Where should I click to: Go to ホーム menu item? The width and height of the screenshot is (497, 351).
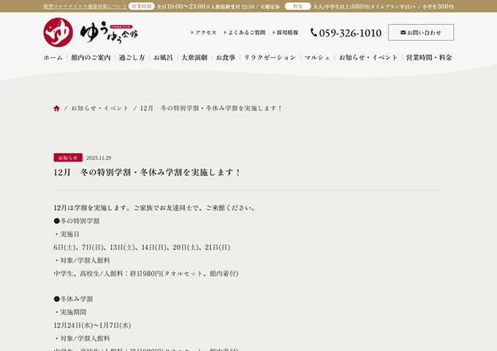coord(53,57)
